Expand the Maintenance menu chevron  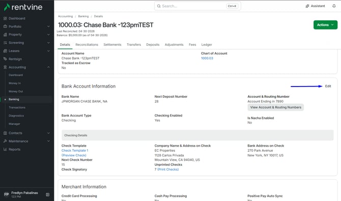[x=48, y=141]
